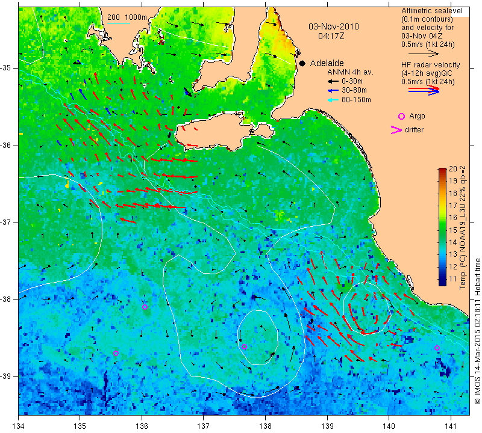Click the 134 longitude axis label

pos(19,426)
